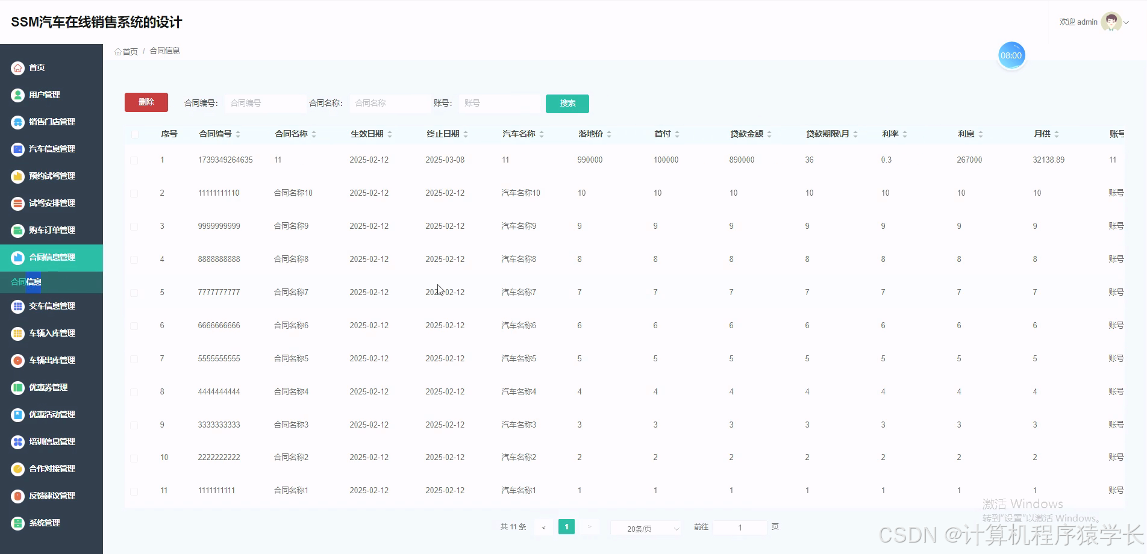
Task: Go to pagination page 1
Action: [566, 527]
